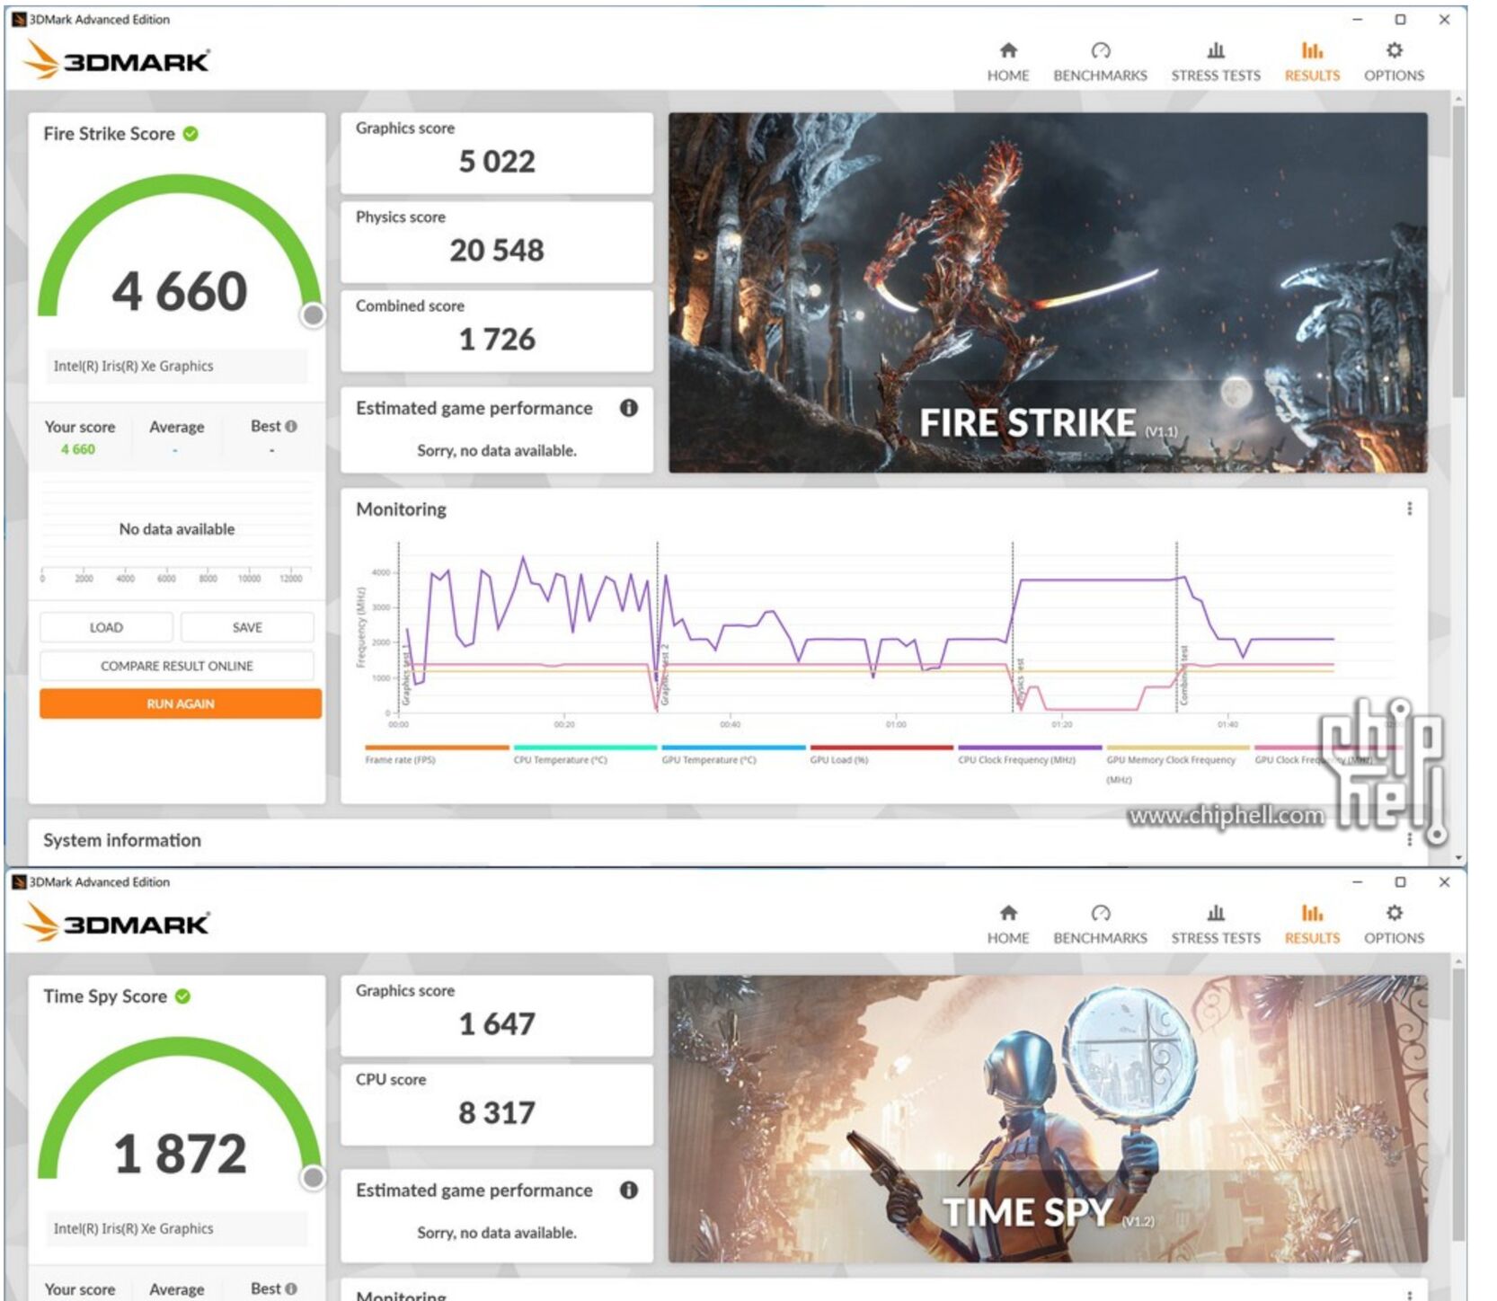Toggle Frame rate (FPS) legend in monitoring chart
1497x1301 pixels.
pyautogui.click(x=437, y=755)
